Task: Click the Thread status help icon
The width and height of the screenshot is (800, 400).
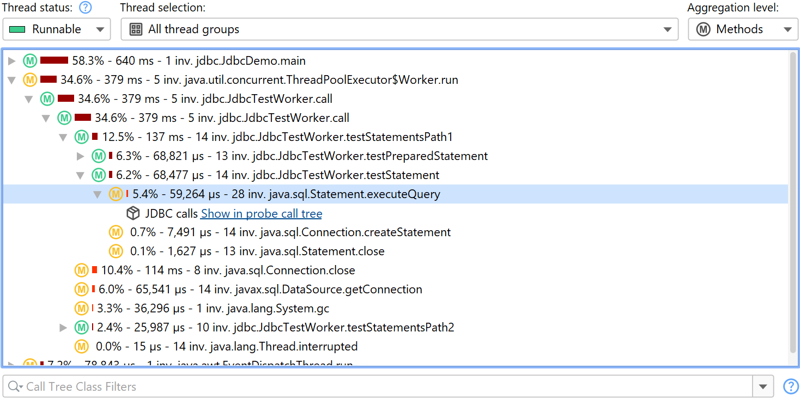Action: pos(85,8)
